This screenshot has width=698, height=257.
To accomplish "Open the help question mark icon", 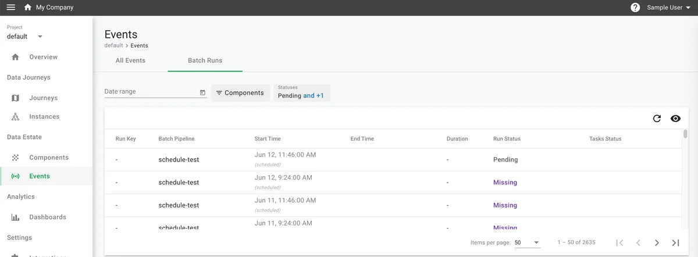I will (635, 8).
